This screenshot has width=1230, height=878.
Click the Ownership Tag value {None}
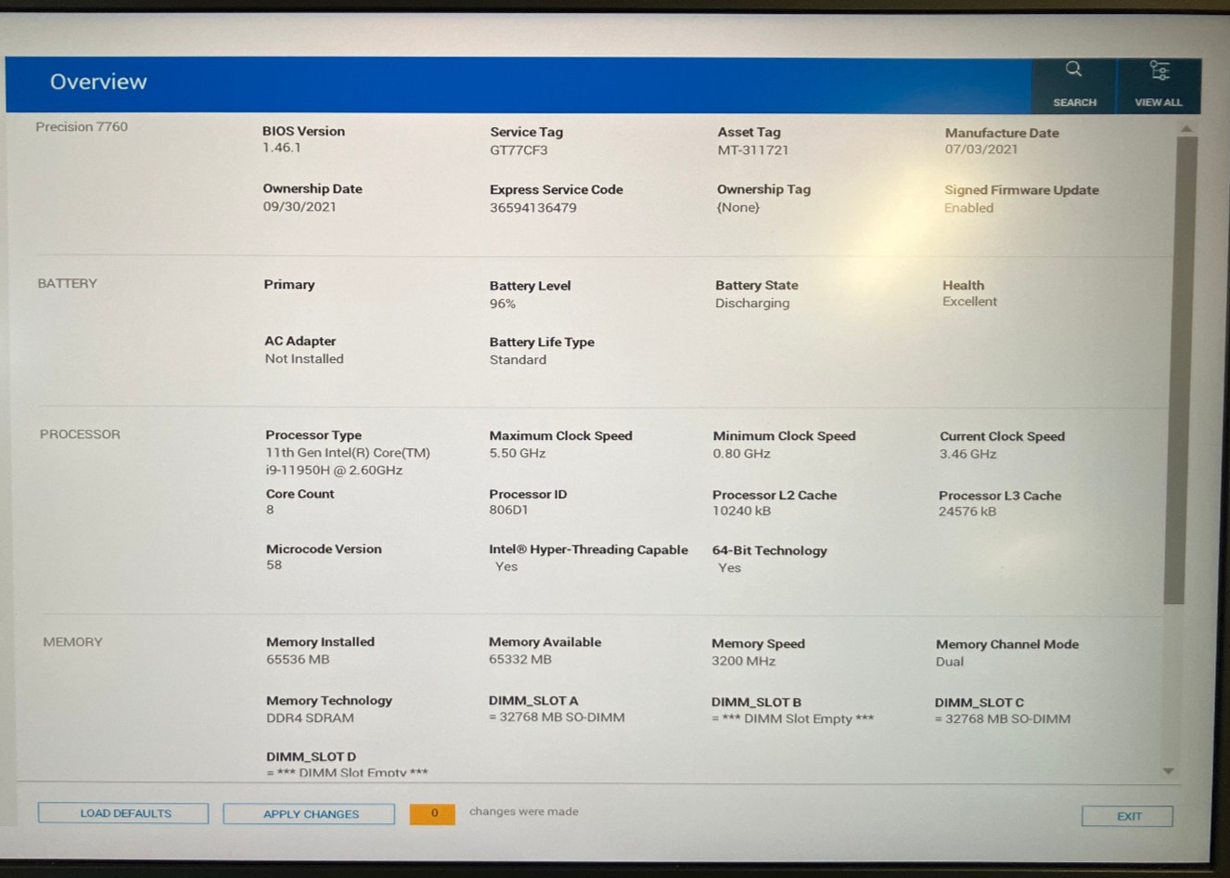pyautogui.click(x=738, y=207)
